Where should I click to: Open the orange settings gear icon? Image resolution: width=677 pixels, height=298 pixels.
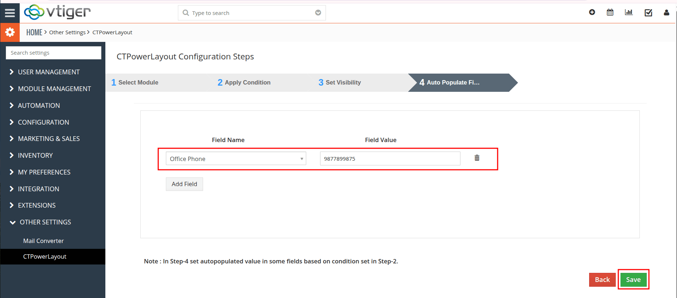10,32
